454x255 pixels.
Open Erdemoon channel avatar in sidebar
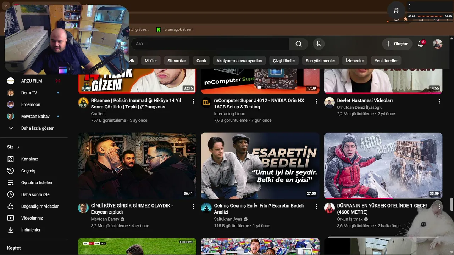pos(11,104)
